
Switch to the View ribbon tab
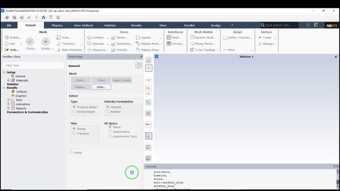click(x=163, y=25)
